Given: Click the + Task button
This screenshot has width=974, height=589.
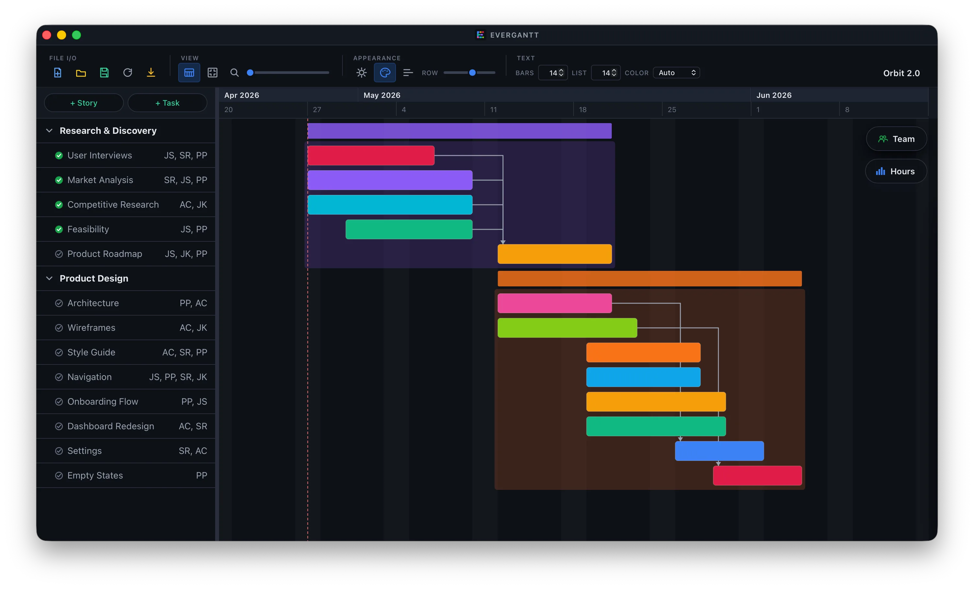Looking at the screenshot, I should pyautogui.click(x=167, y=103).
